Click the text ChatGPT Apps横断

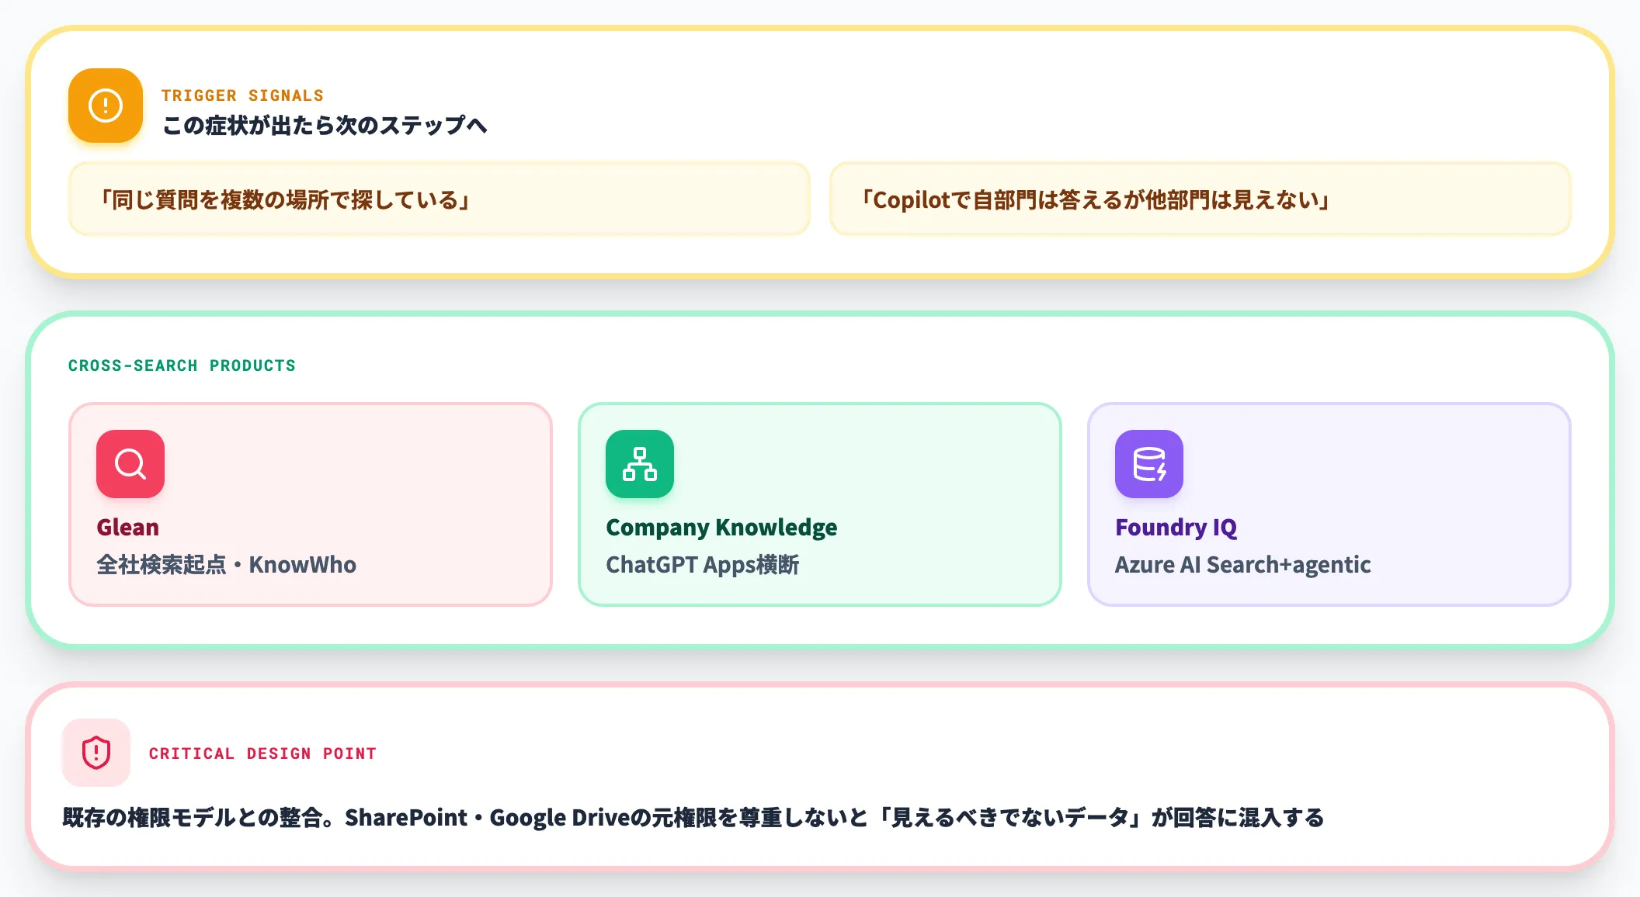pyautogui.click(x=703, y=564)
